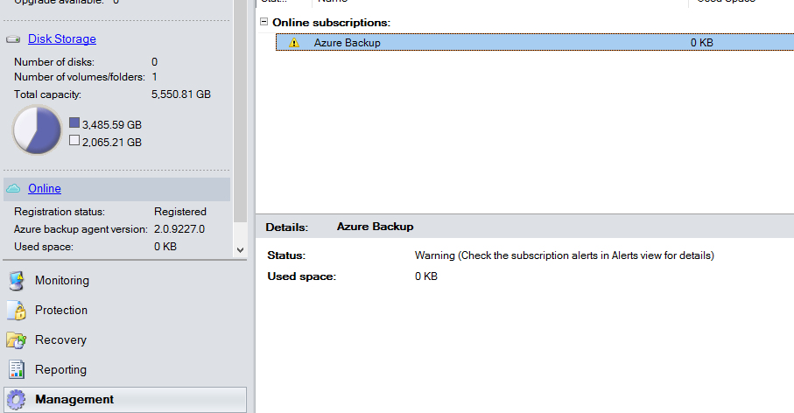Click the Online subscriptions group label
Screen dimensions: 794x413
pos(331,22)
